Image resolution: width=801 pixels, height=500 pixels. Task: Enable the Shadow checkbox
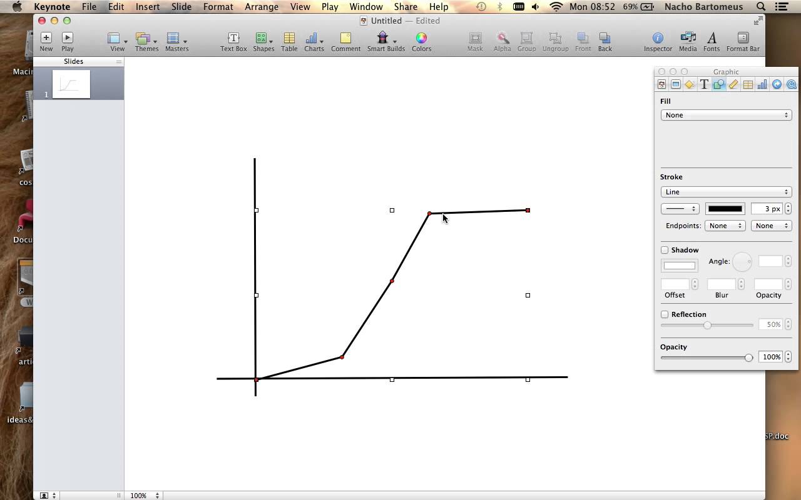click(x=665, y=250)
